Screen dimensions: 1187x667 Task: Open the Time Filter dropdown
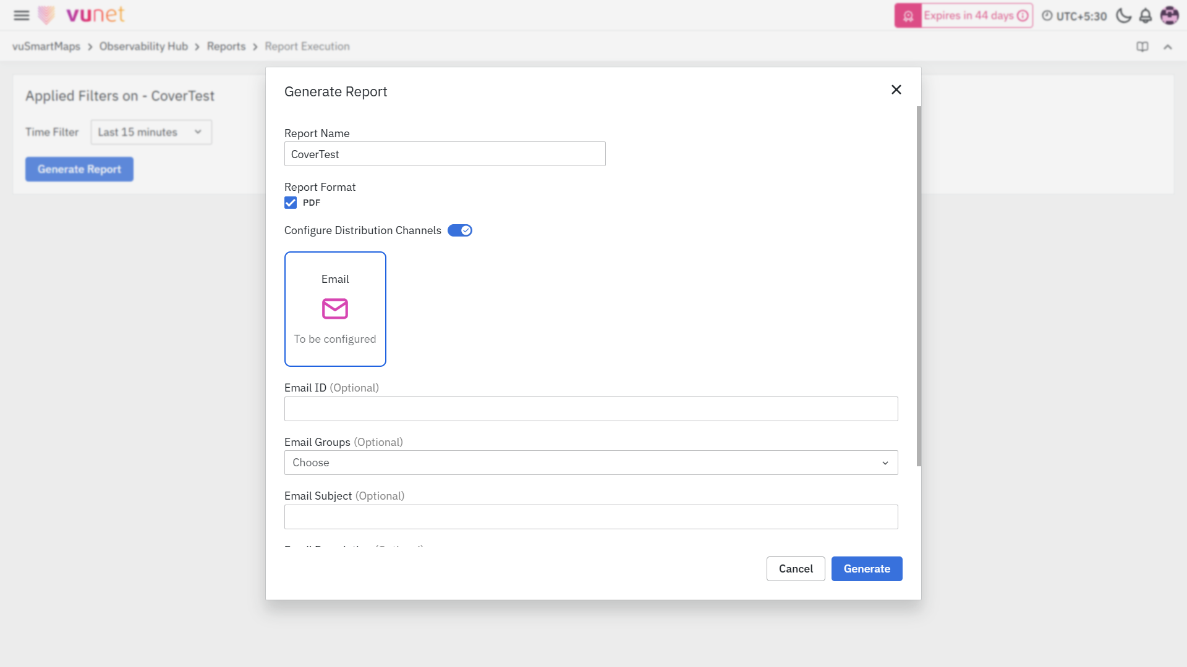click(x=151, y=132)
